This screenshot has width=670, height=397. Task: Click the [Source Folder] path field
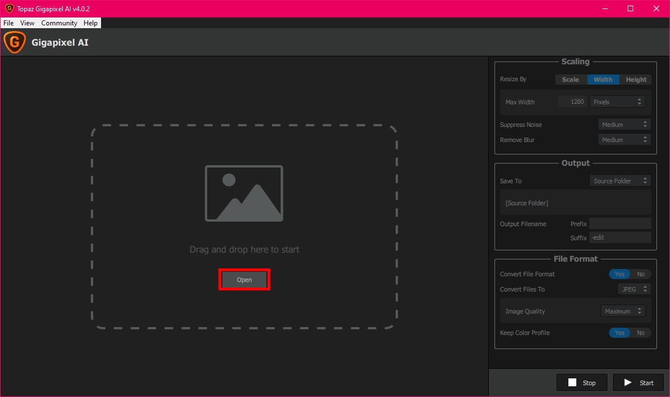pos(576,203)
